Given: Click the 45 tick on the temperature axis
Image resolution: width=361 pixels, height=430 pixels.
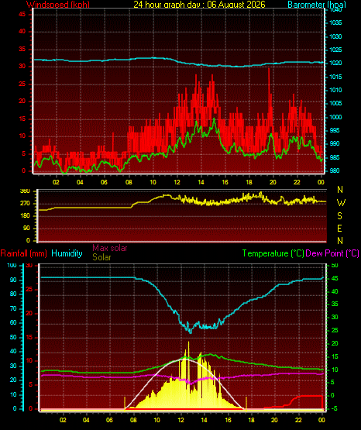Looking at the screenshot, I should click(x=335, y=279).
